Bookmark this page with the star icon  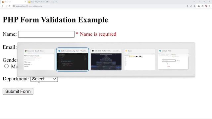click(194, 6)
